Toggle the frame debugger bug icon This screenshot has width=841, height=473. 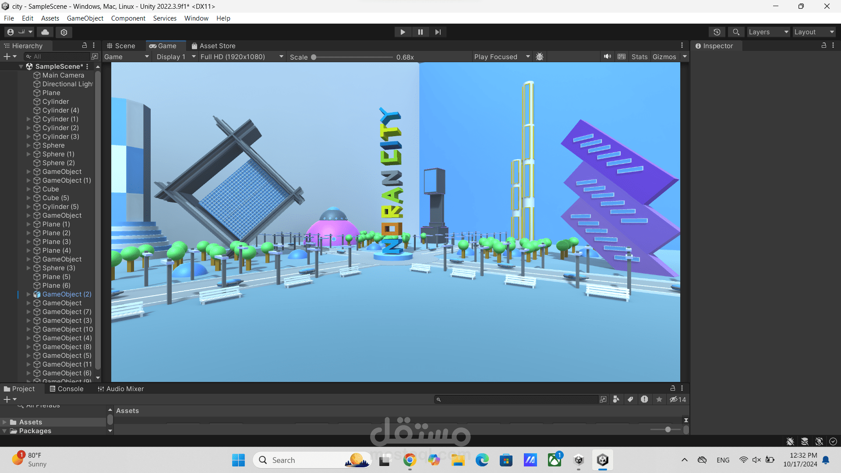540,57
